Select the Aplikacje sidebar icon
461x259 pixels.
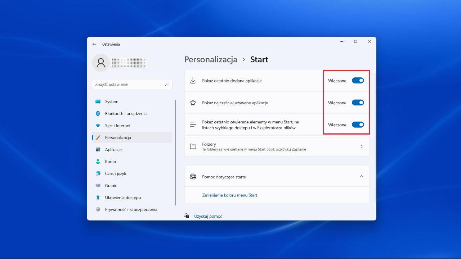click(x=98, y=149)
